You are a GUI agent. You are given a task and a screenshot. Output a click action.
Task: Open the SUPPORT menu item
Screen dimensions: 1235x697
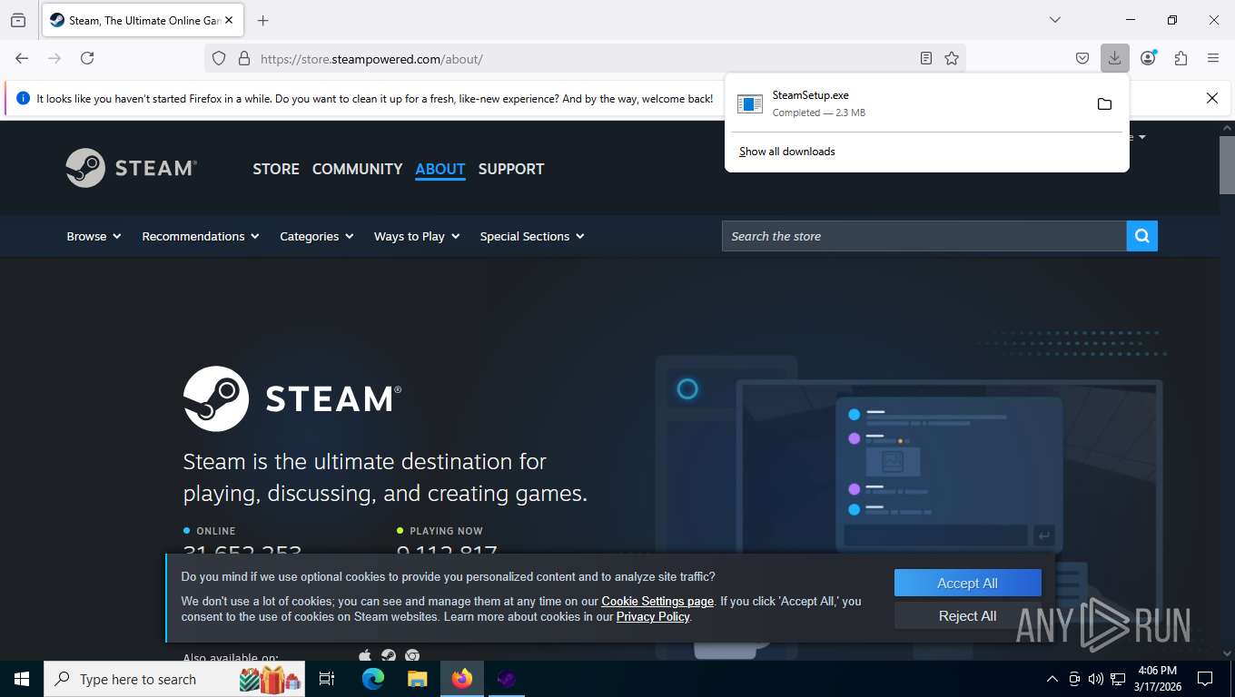[511, 169]
